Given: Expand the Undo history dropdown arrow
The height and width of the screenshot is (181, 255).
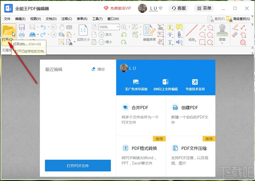Looking at the screenshot, I should pos(48,27).
